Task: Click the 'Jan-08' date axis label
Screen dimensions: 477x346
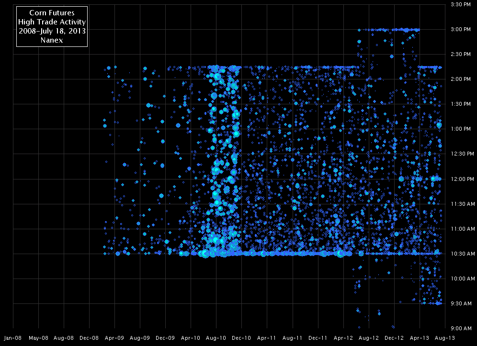Action: click(x=13, y=338)
